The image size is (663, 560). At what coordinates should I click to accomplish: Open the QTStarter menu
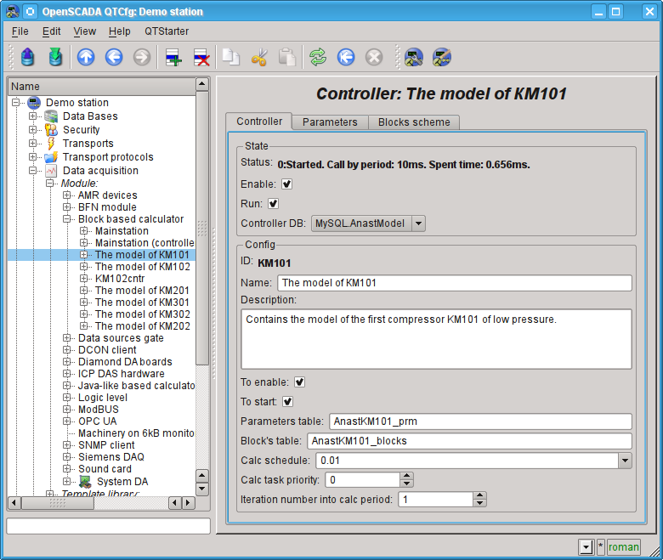point(167,31)
